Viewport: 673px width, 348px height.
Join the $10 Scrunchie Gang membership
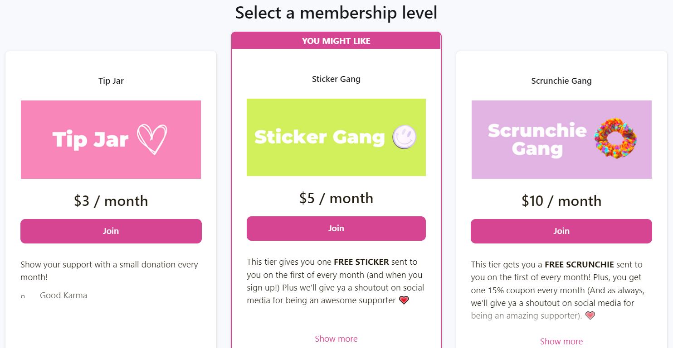coord(561,231)
